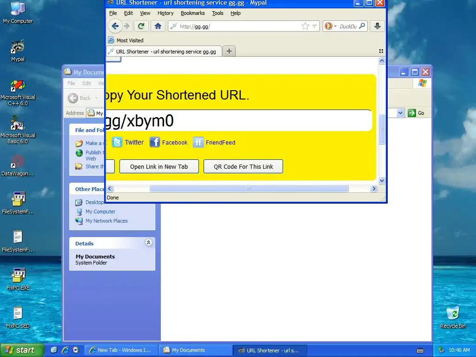Open a new browser tab with plus

[x=229, y=51]
